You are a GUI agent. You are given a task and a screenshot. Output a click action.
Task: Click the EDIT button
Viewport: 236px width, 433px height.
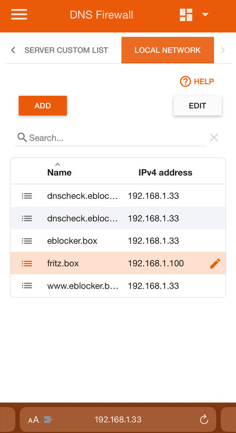point(198,105)
